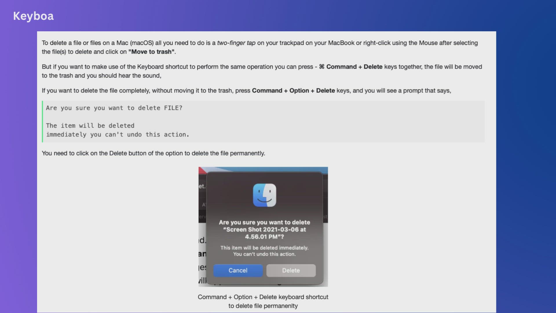Screen dimensions: 556x313
Task: Click the colored strip atop the screenshot image
Action: 263,169
